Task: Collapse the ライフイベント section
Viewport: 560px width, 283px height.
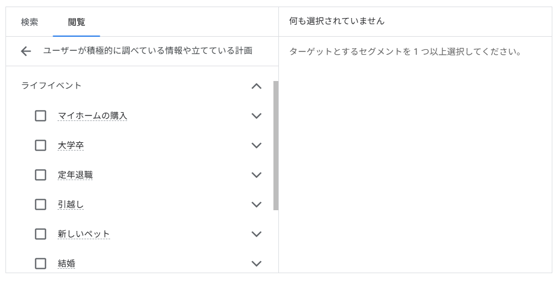Action: [256, 86]
